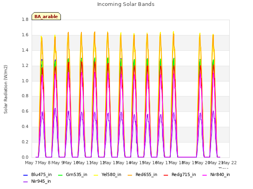Click the Nir945_in legend label
This screenshot has width=253, height=189.
click(x=41, y=182)
